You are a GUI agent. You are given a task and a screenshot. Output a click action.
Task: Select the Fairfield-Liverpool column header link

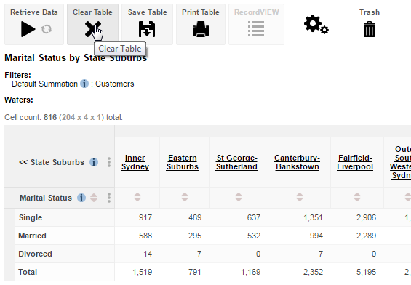click(355, 162)
